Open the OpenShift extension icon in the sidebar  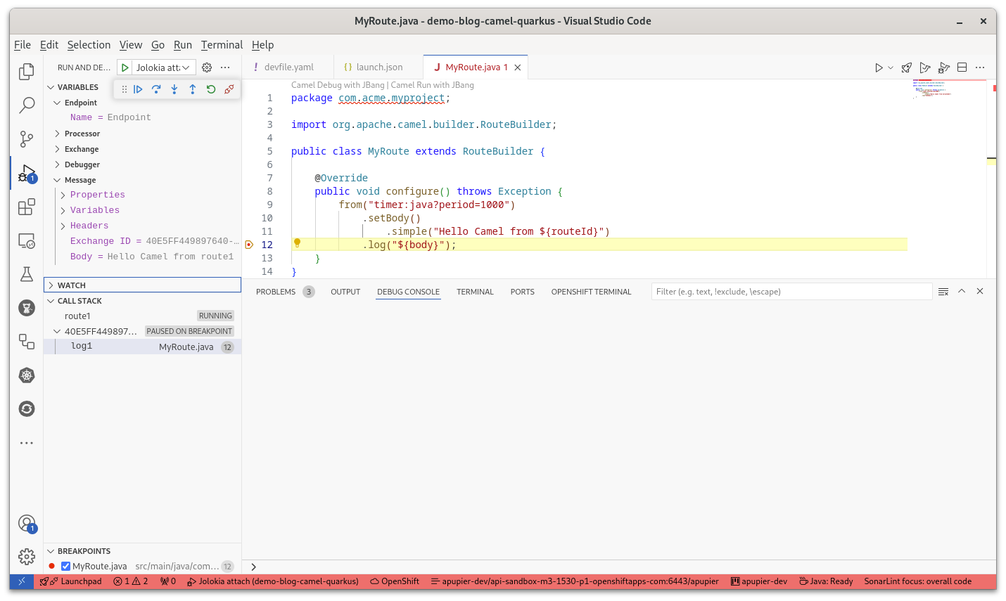[x=26, y=408]
